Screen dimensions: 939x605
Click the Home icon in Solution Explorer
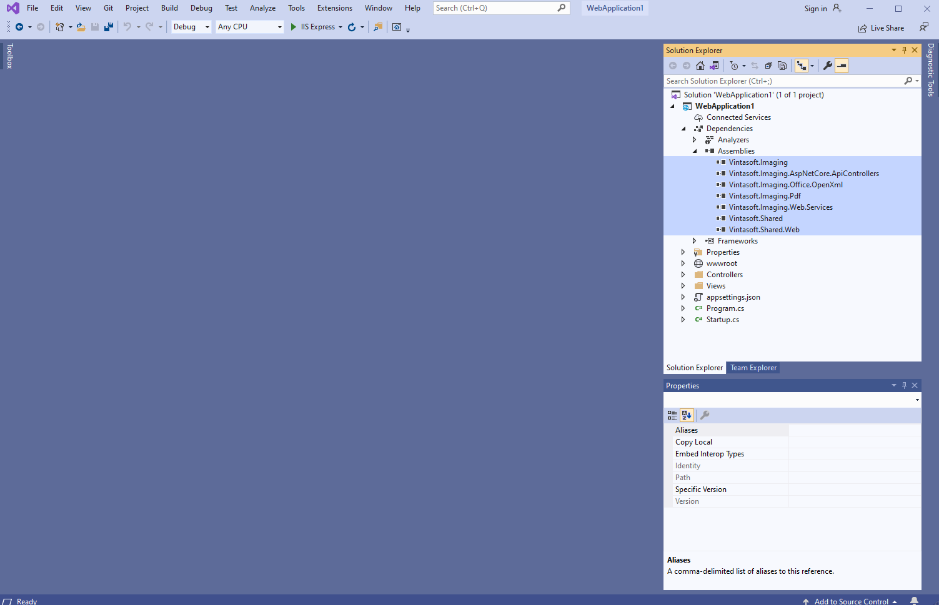(700, 66)
